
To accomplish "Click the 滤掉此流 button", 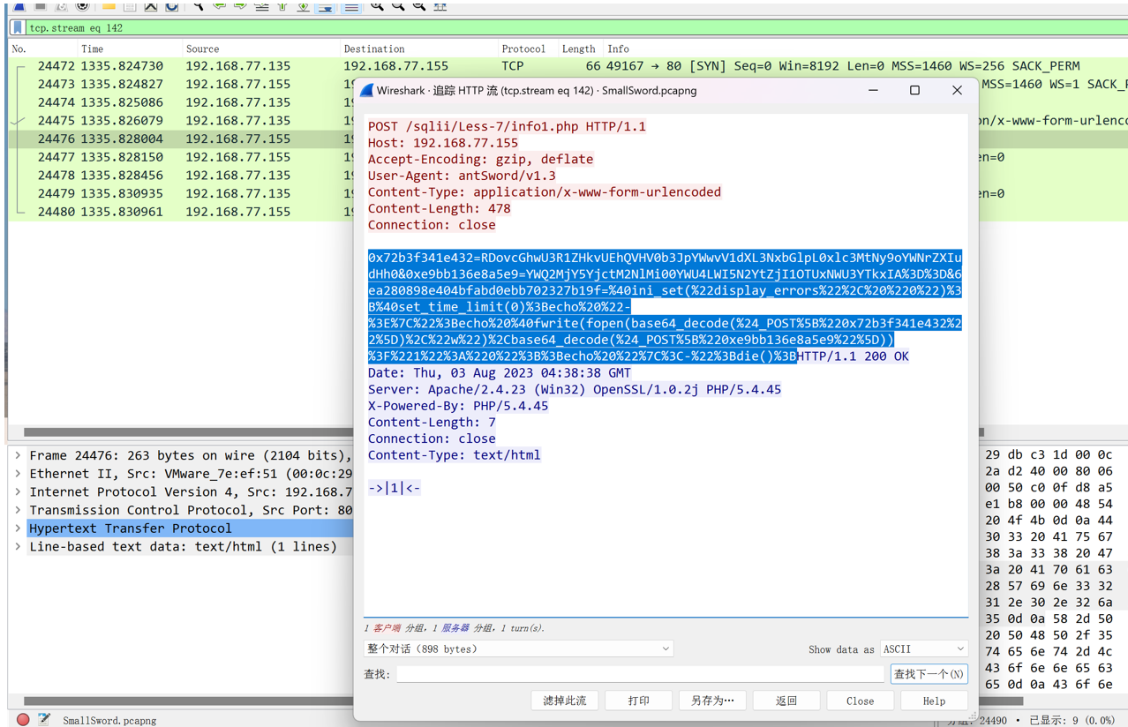I will (x=565, y=701).
